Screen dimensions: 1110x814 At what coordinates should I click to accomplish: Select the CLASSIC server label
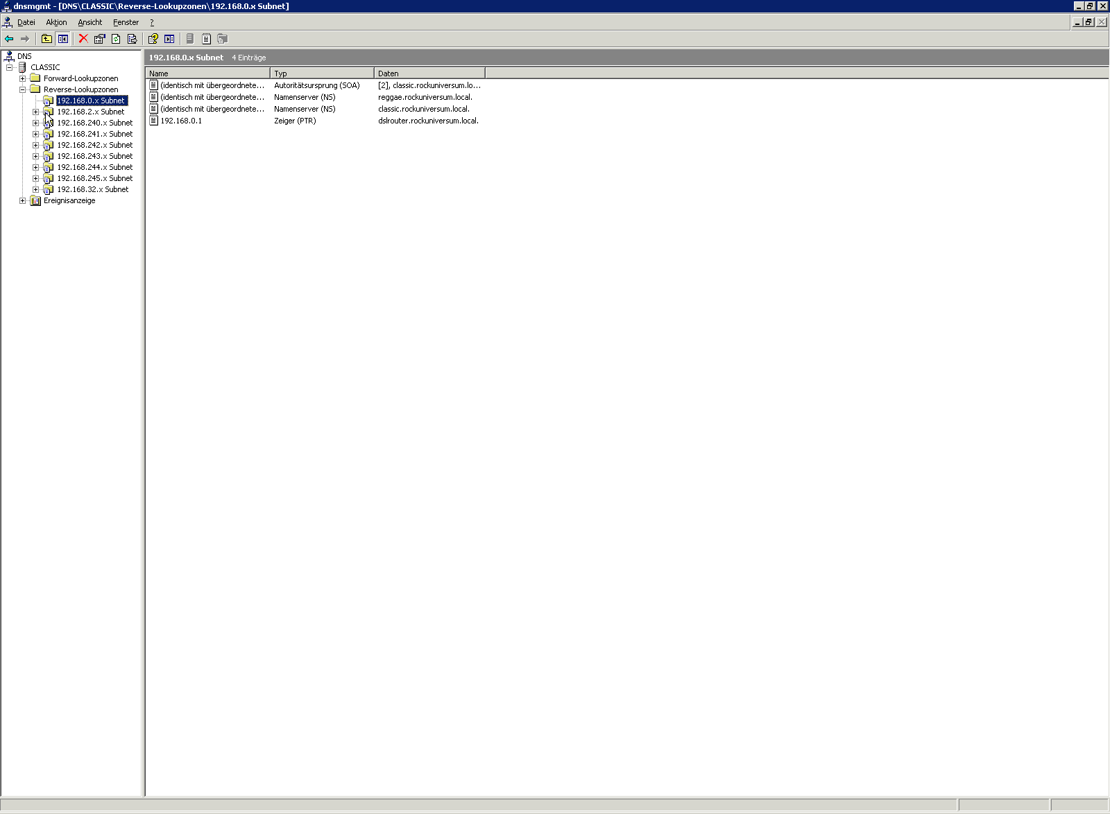coord(45,67)
